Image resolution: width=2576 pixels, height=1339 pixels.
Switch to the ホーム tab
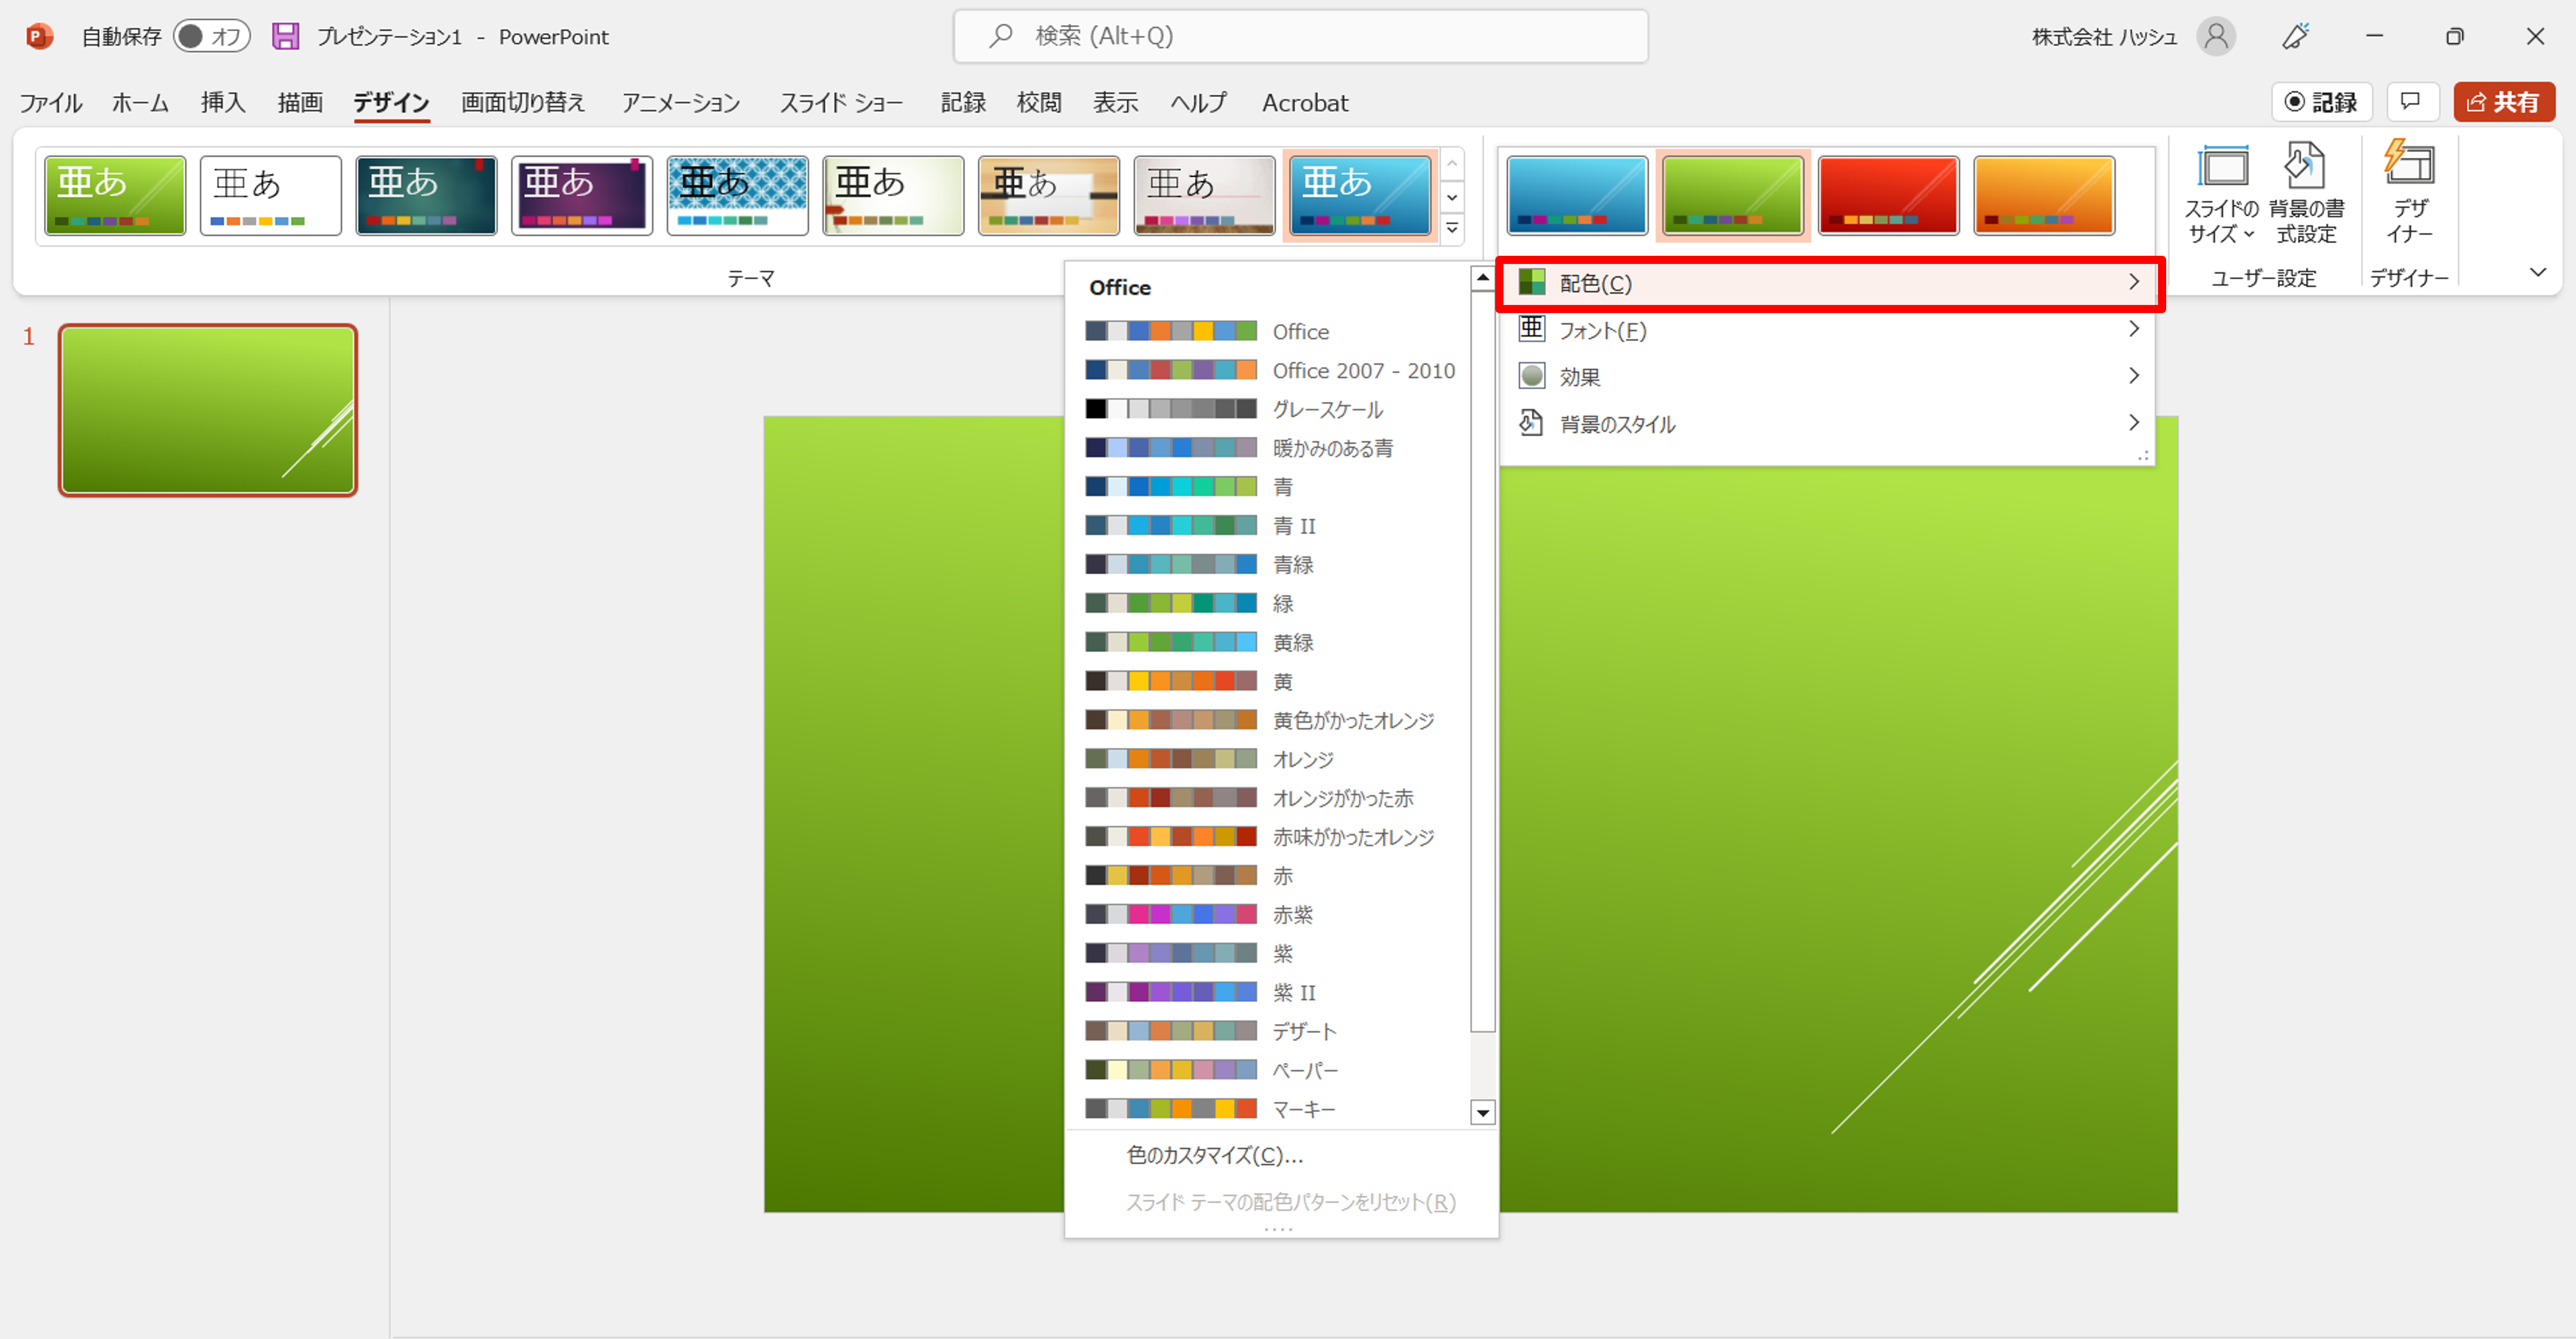[140, 103]
